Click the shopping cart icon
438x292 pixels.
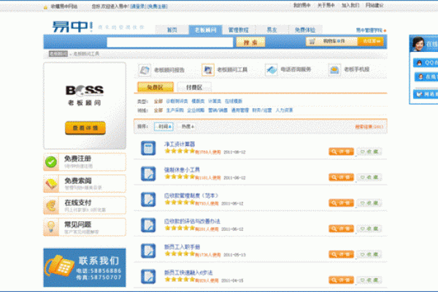[312, 42]
